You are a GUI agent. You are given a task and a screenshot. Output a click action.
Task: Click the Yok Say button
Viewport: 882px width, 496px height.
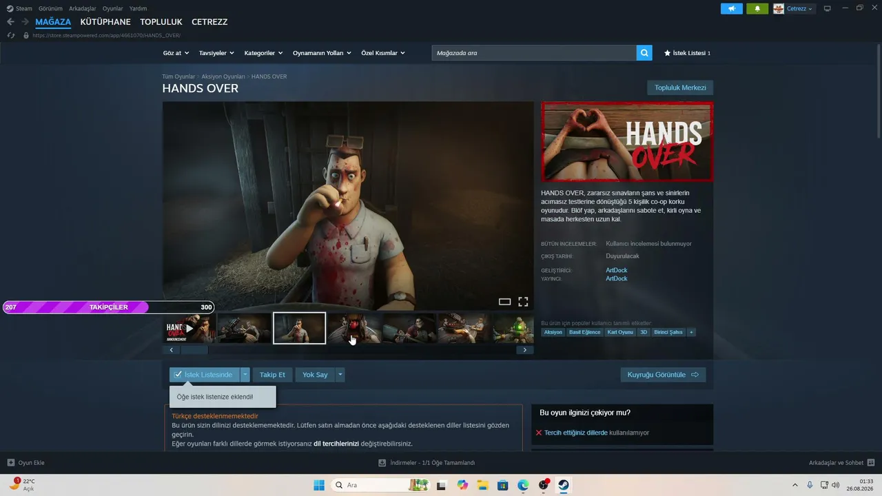point(315,375)
